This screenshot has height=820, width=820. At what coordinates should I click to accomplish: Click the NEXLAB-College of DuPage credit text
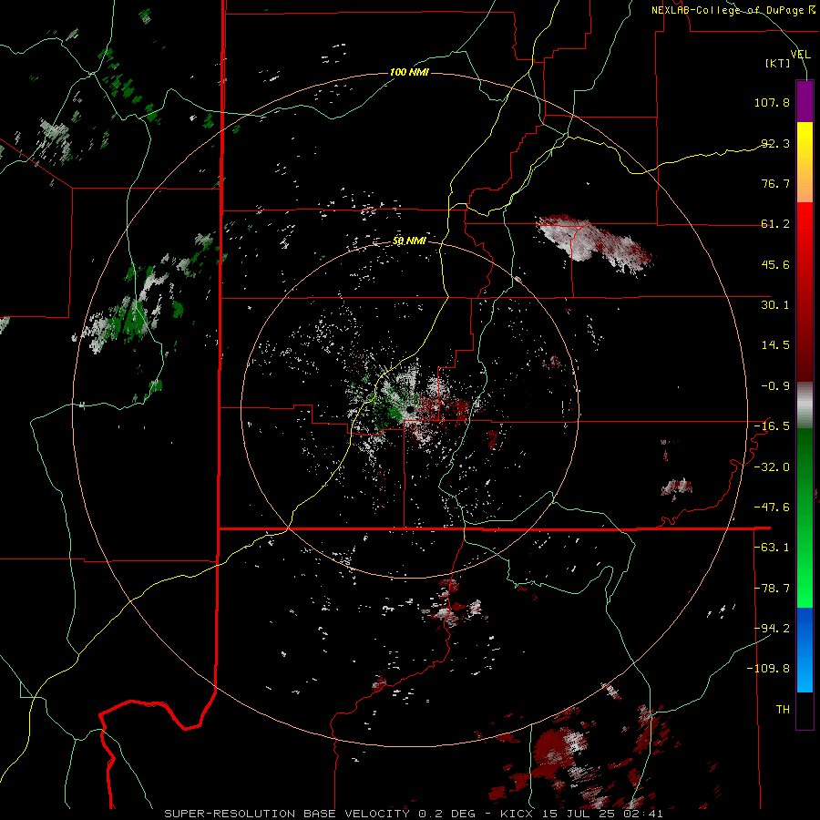733,10
